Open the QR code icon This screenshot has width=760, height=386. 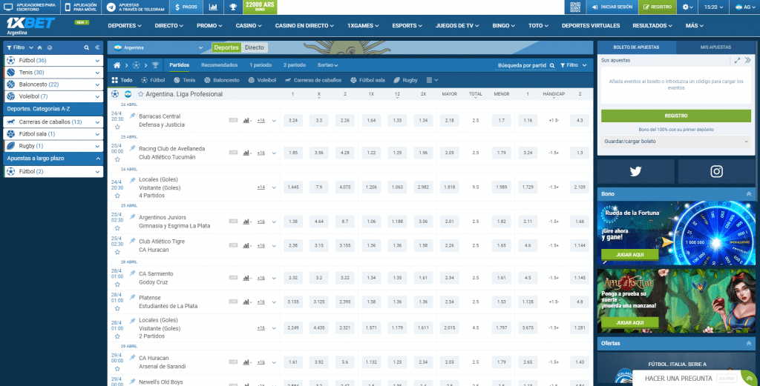(x=575, y=7)
